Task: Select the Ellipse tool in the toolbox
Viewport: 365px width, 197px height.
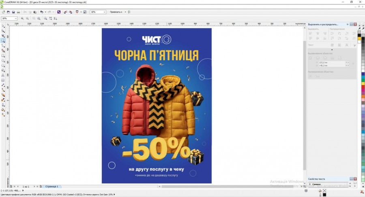Action: [3, 60]
